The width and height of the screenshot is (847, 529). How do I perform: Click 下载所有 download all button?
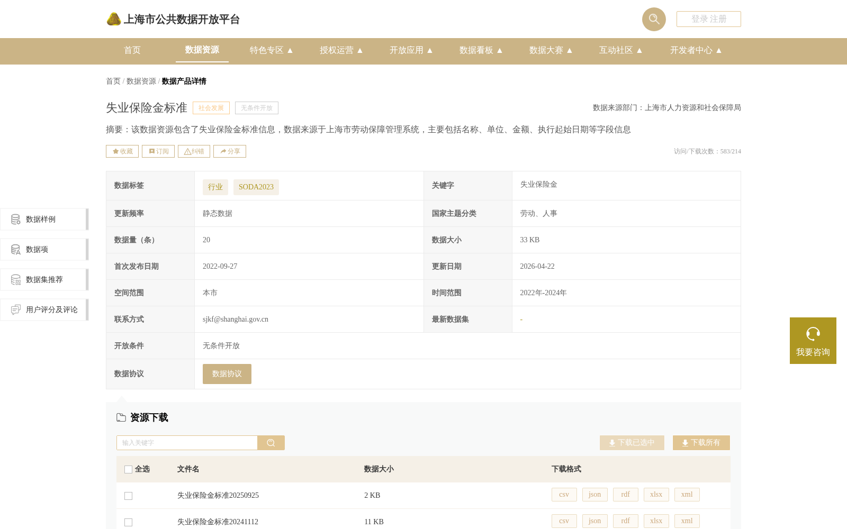(x=701, y=443)
